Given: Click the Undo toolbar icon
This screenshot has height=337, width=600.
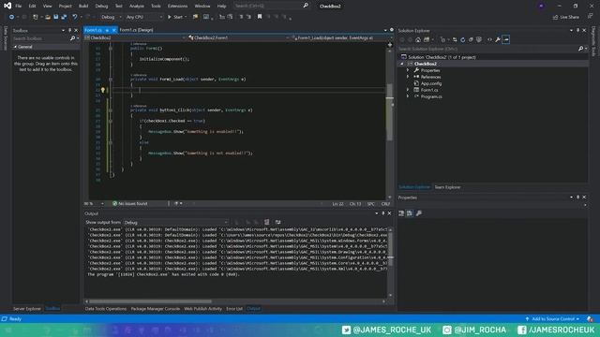Looking at the screenshot, I should point(75,17).
